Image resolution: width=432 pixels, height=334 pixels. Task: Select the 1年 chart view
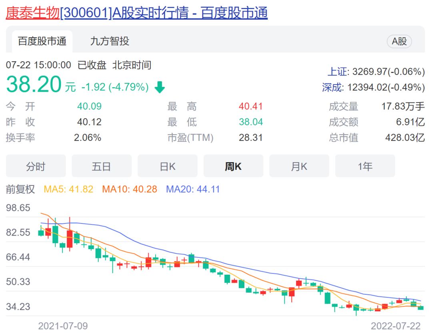coord(365,166)
